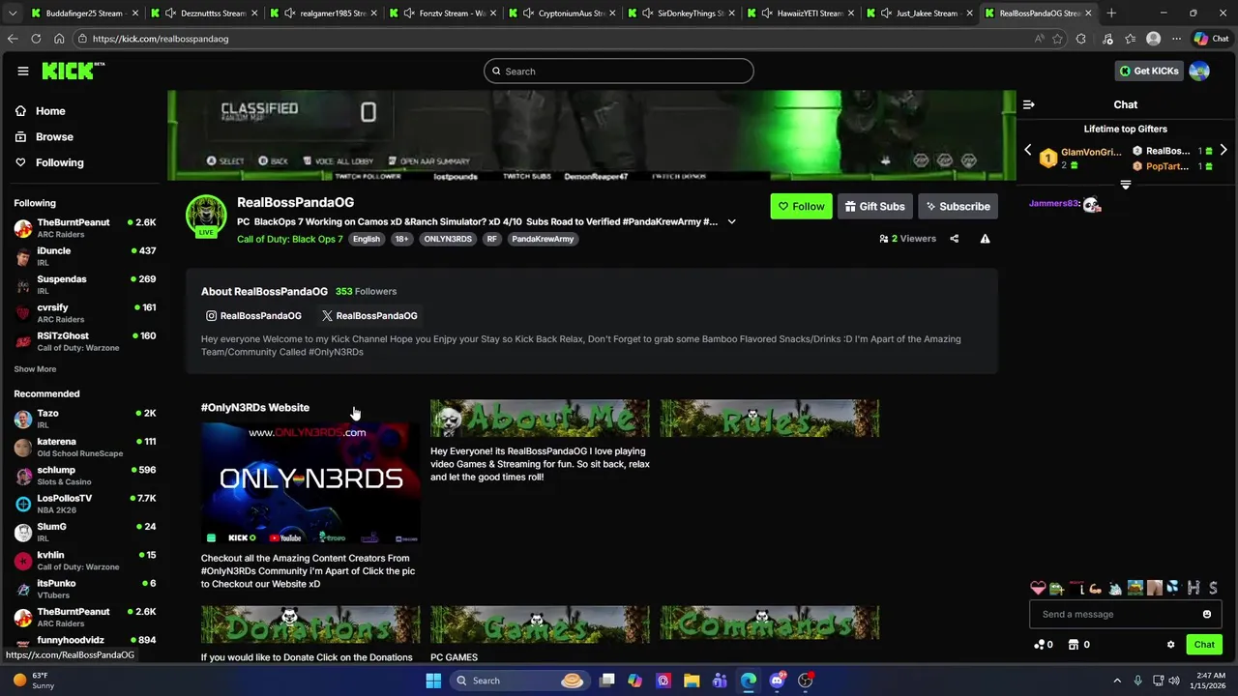
Task: Open Copilot Chat in Edge
Action: pos(1213,39)
